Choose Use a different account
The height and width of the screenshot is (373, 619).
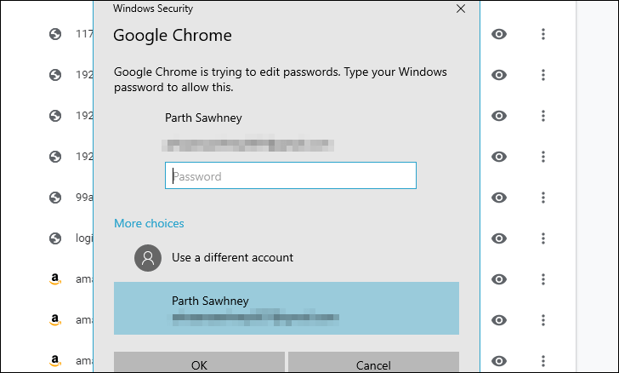(x=232, y=258)
